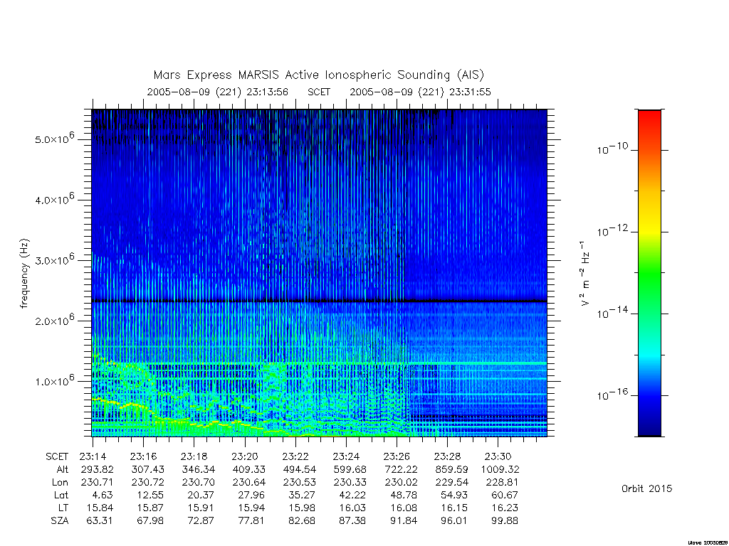Click the black horizontal band near 2.3 MHz
729x546 pixels.
[x=320, y=301]
